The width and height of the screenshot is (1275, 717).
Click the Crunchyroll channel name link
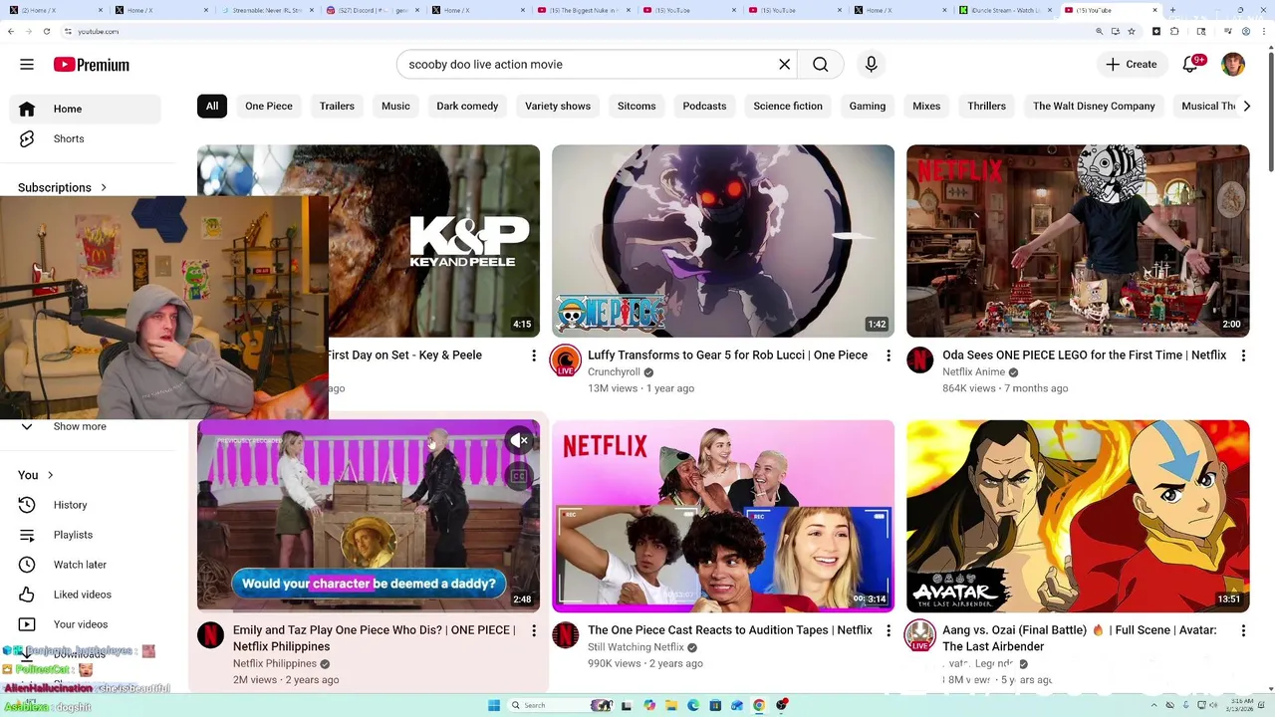pyautogui.click(x=614, y=372)
